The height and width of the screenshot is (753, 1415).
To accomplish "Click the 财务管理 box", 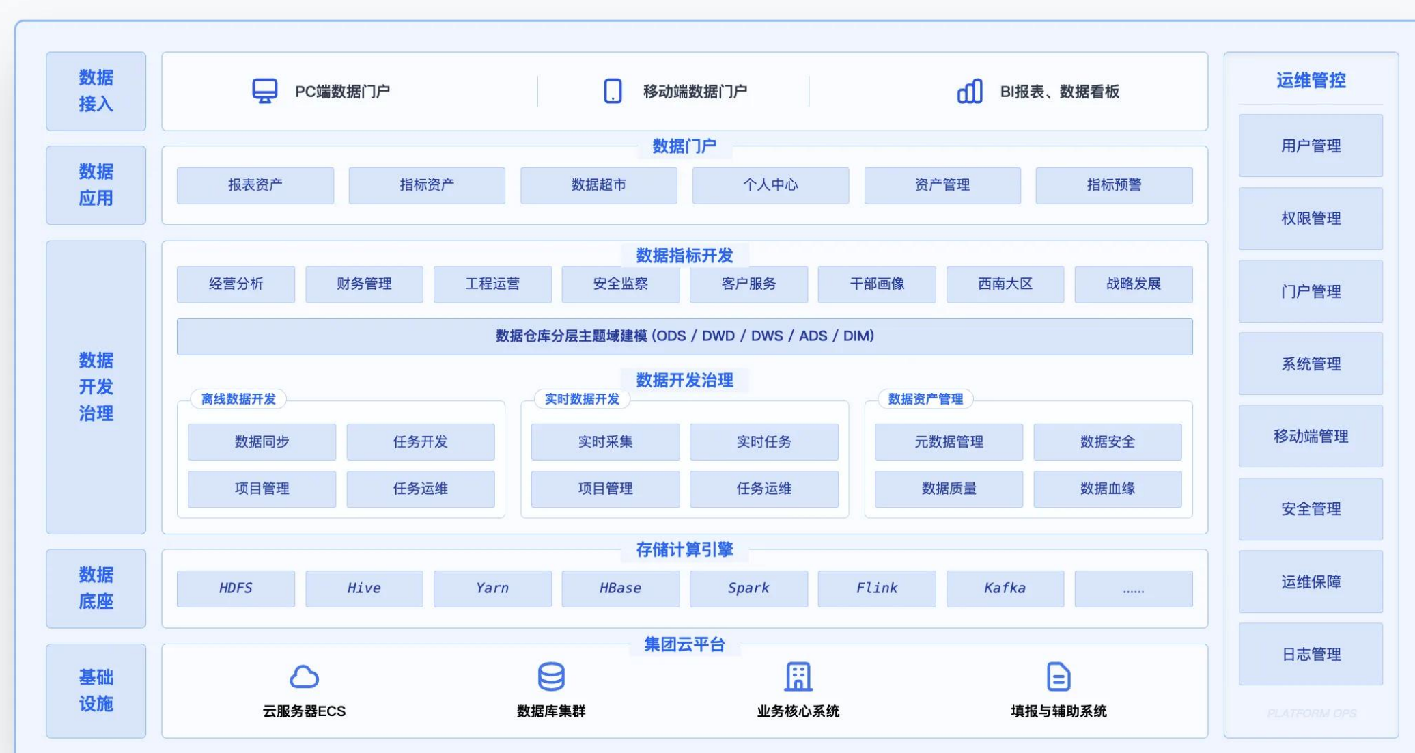I will pos(364,284).
